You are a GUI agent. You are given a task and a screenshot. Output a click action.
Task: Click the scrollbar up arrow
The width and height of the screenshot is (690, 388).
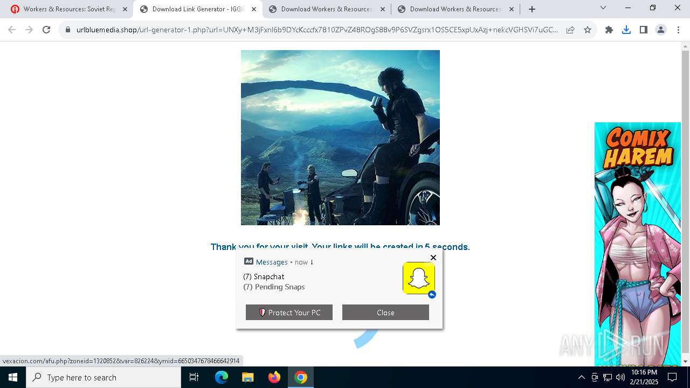[686, 46]
